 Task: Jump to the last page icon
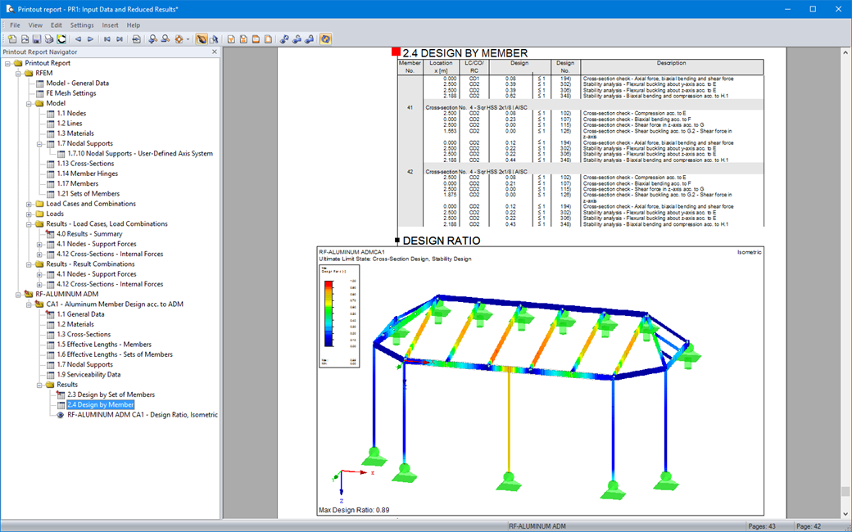pyautogui.click(x=120, y=39)
